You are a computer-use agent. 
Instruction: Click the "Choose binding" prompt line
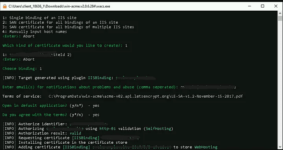point(22,69)
